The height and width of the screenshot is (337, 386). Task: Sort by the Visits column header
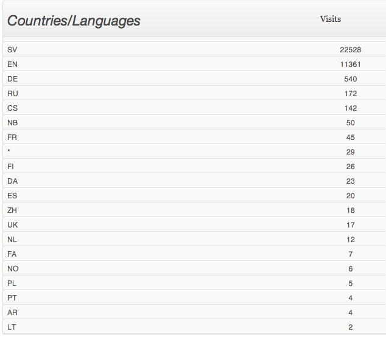click(x=331, y=19)
